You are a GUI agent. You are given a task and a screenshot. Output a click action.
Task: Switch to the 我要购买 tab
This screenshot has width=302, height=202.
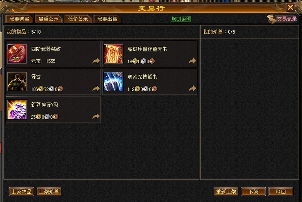[19, 19]
